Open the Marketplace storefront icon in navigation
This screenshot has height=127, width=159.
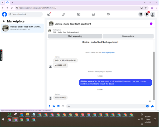tap(93, 14)
